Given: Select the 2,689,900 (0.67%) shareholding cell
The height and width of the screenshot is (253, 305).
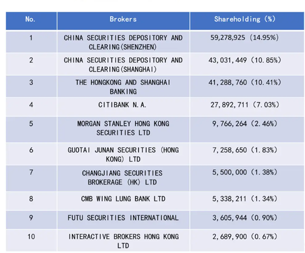Looking at the screenshot, I should [x=245, y=237].
